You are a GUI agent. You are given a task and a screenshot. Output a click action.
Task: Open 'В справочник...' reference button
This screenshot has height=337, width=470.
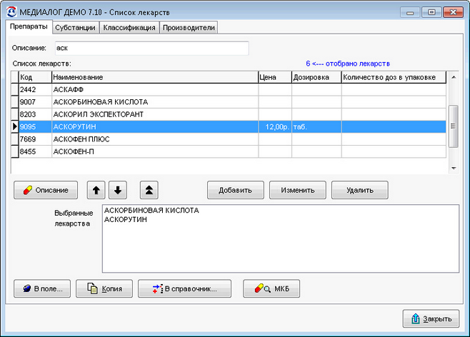(186, 289)
